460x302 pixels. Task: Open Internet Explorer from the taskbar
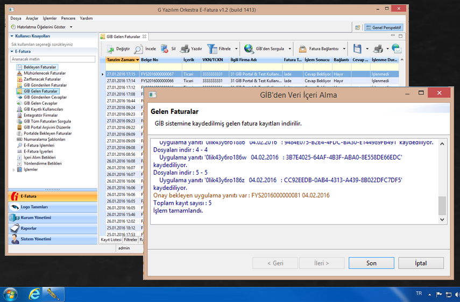point(34,294)
